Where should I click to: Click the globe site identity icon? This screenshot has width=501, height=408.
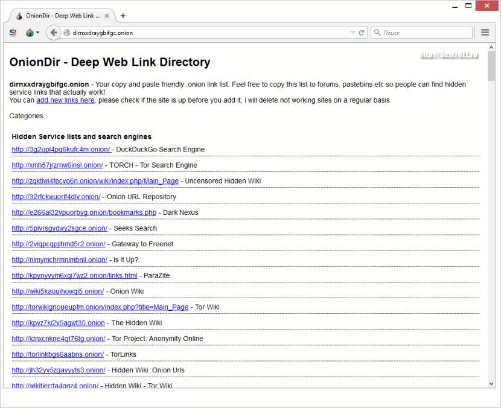(67, 33)
